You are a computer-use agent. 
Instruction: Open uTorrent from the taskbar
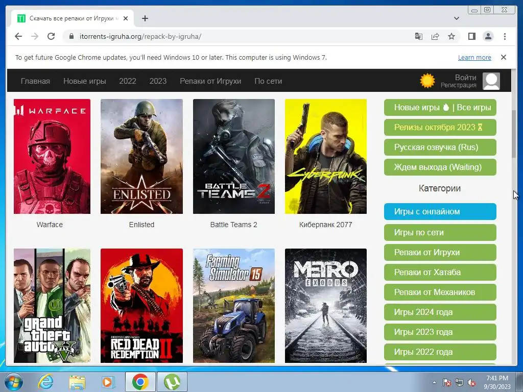[x=172, y=382]
